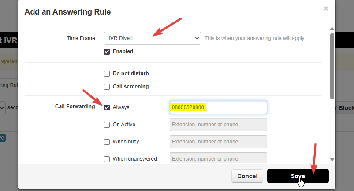354x191 pixels.
Task: Check the When busy forwarding option
Action: [x=107, y=142]
